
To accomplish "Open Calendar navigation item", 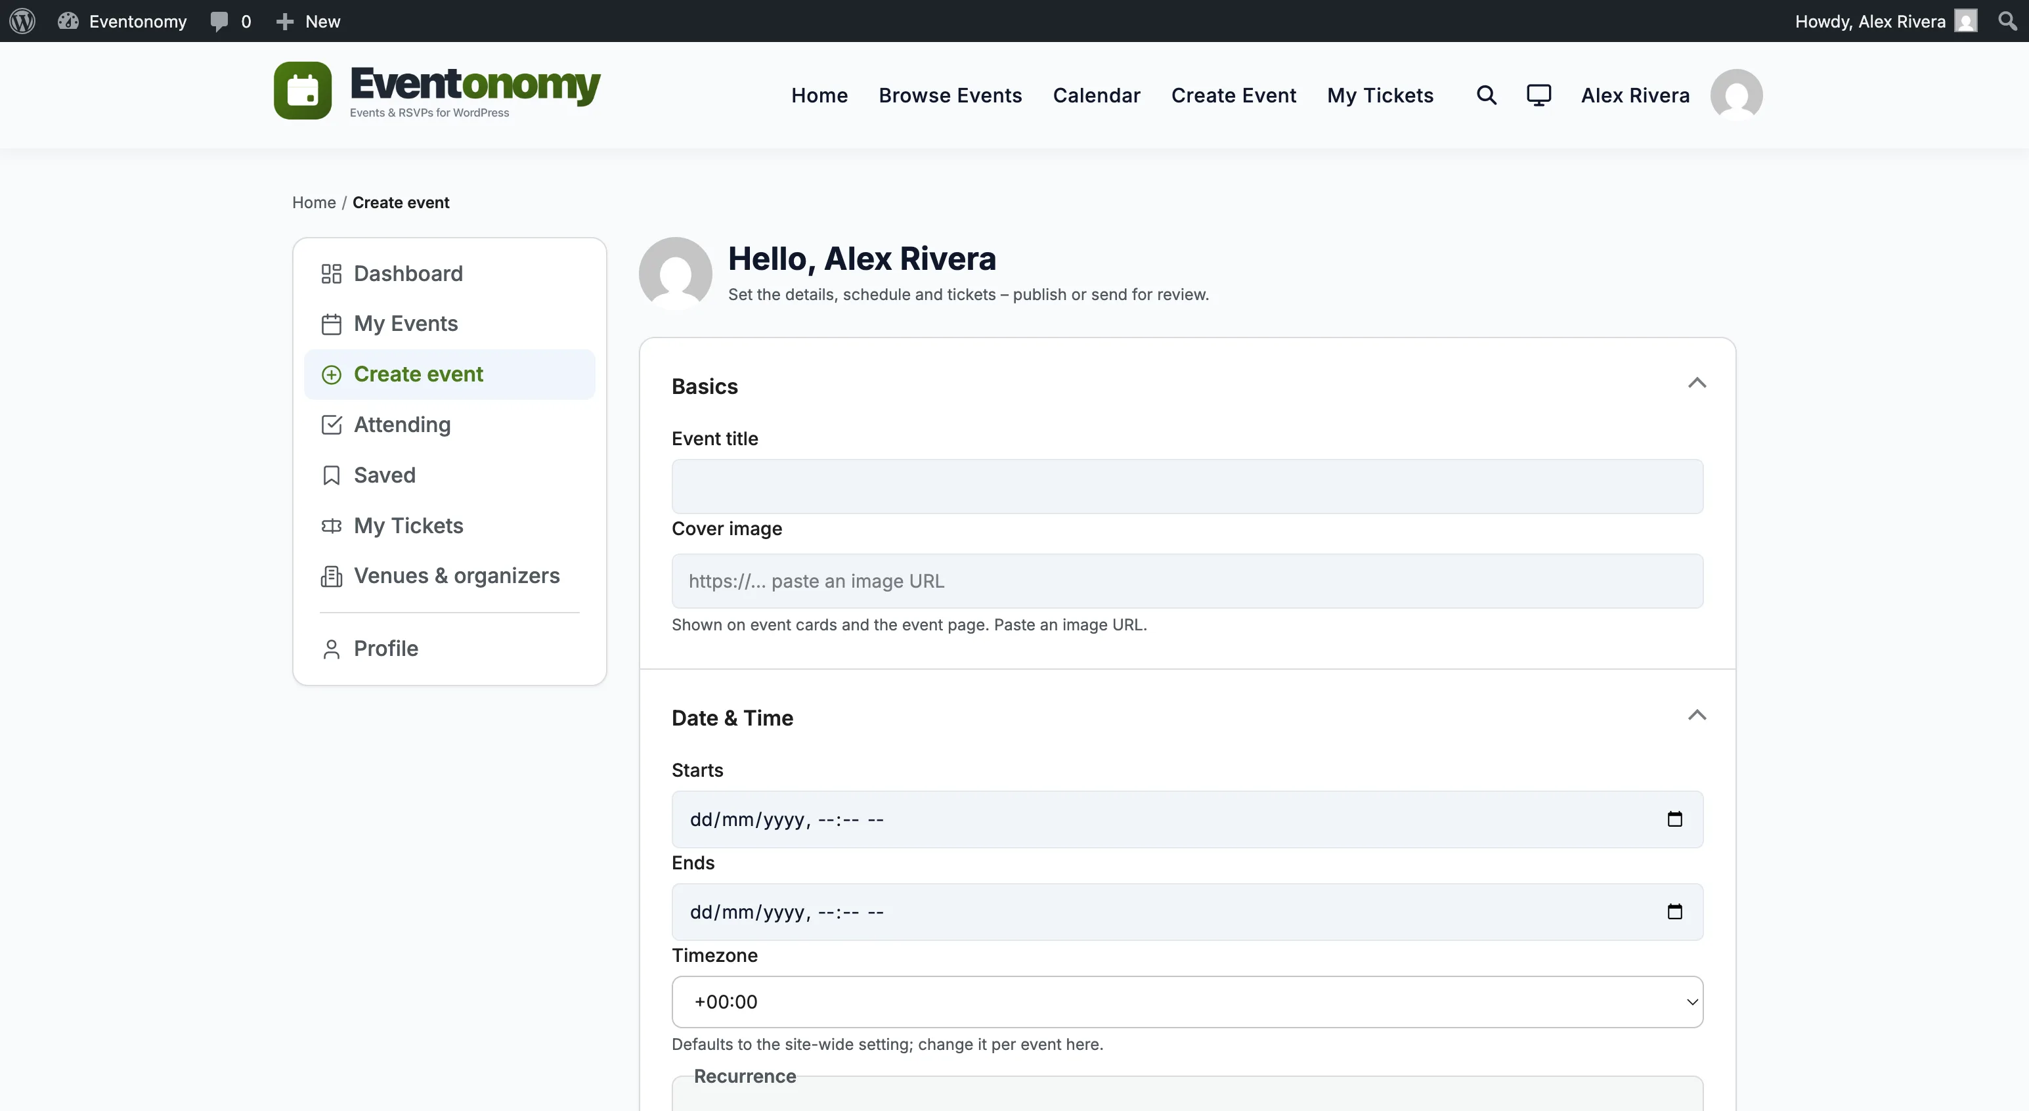I will [1097, 95].
